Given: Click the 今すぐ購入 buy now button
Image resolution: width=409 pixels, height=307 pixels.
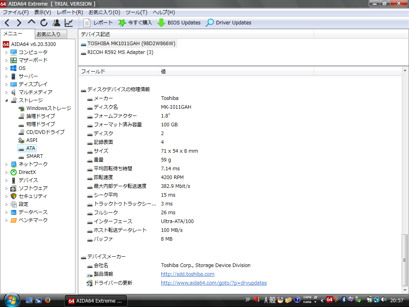Looking at the screenshot, I should coord(135,23).
